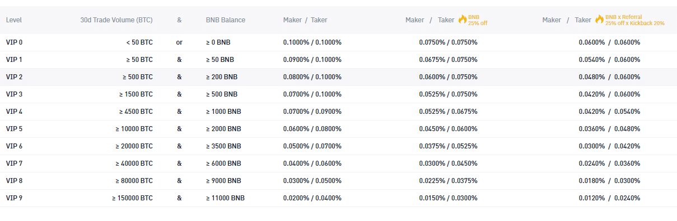Click the first Maker / Taker header
Viewport: 677px width, 221px height.
click(305, 20)
